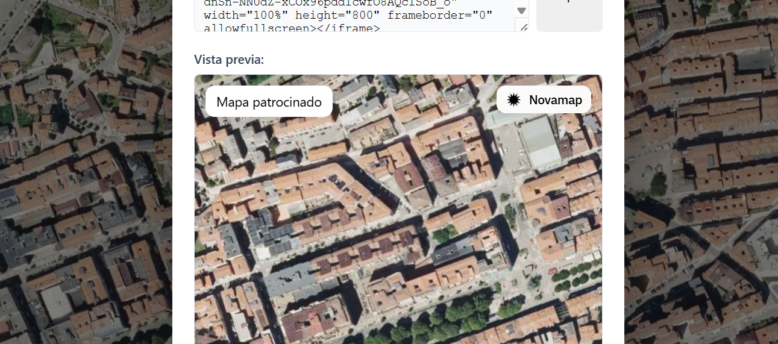
Task: Click the iframe embed code text area
Action: [x=362, y=16]
